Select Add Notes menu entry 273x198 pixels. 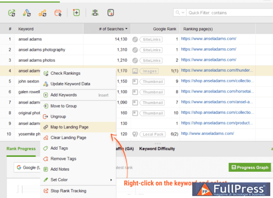[78, 169]
